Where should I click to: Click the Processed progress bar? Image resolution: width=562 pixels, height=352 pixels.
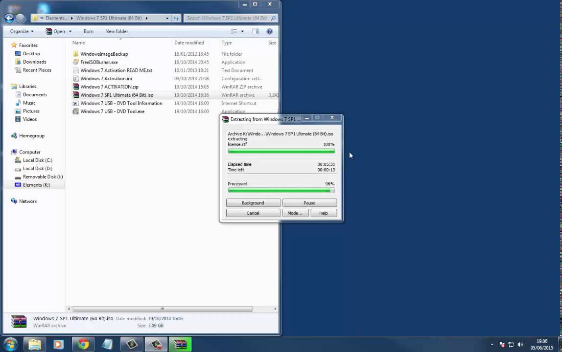[x=281, y=191]
